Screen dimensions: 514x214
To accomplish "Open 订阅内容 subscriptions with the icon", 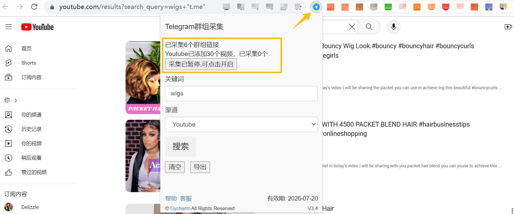I will pos(23,77).
